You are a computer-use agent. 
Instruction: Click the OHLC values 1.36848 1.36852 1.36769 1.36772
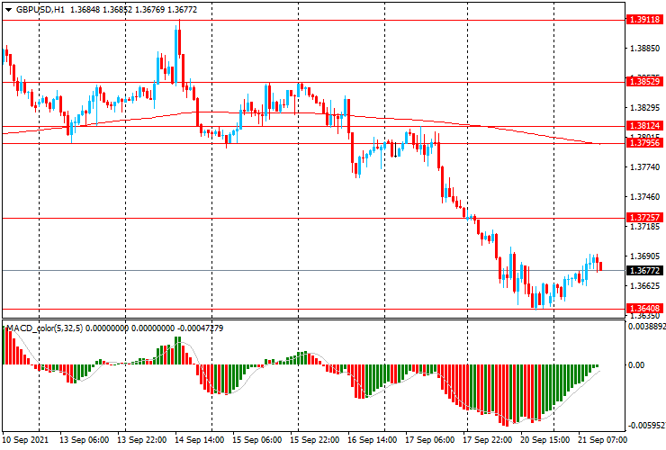133,9
